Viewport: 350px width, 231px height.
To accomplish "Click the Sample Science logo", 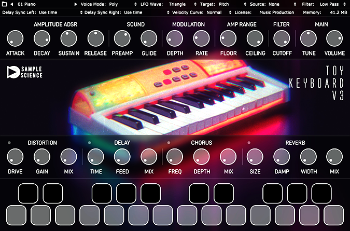I will click(24, 72).
